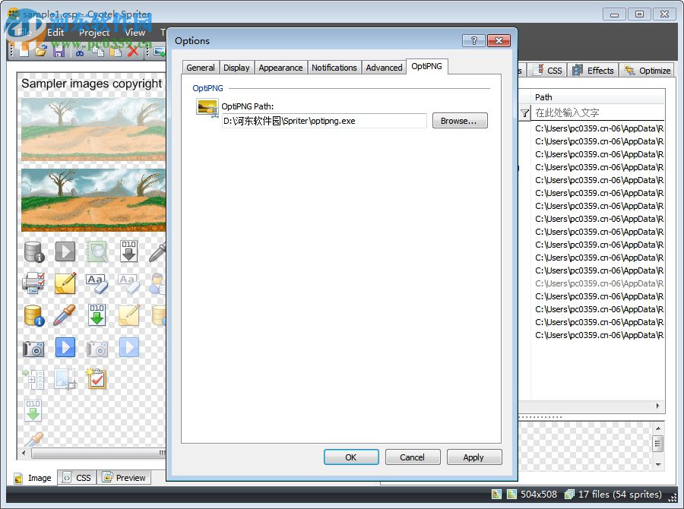684x509 pixels.
Task: Click the OptiPNG image icon in dialog
Action: point(207,107)
